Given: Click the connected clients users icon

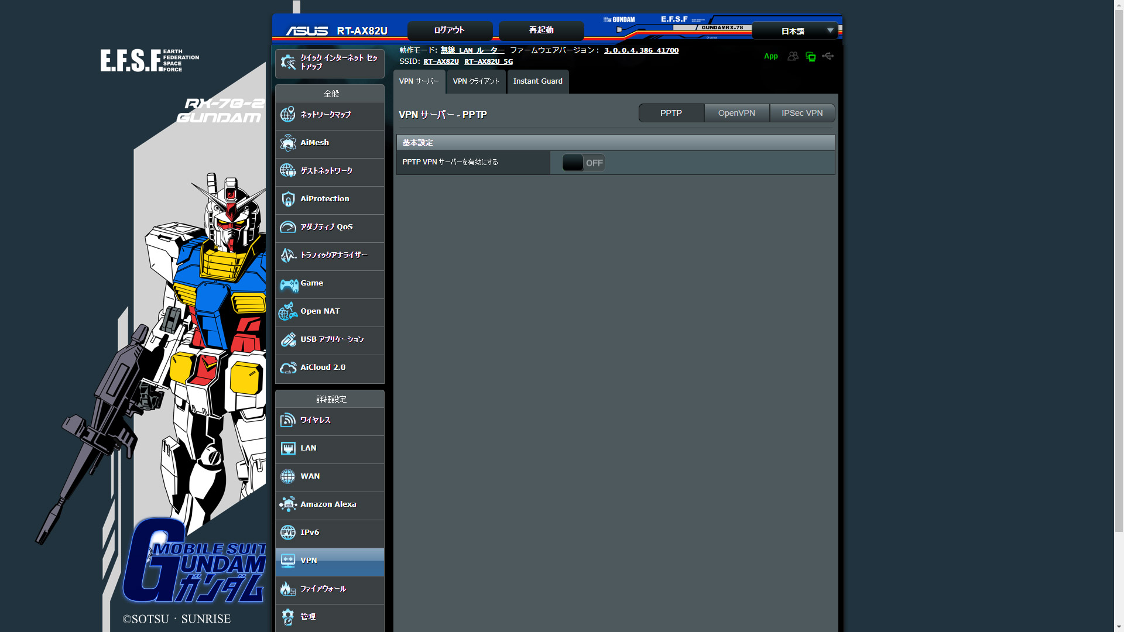Looking at the screenshot, I should click(x=793, y=56).
